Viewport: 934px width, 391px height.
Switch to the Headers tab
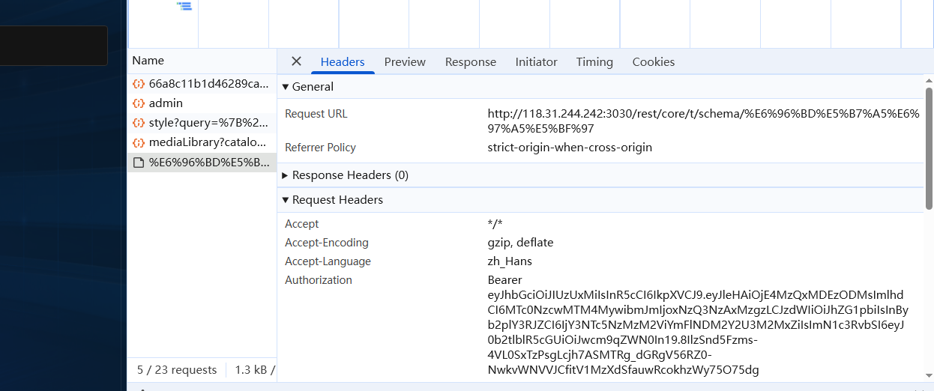tap(343, 62)
